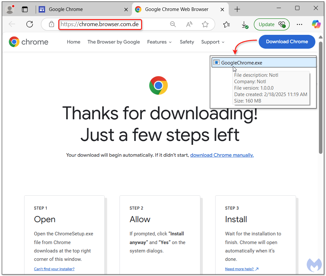Click the large Chrome logo image
The width and height of the screenshot is (326, 276).
(x=158, y=85)
